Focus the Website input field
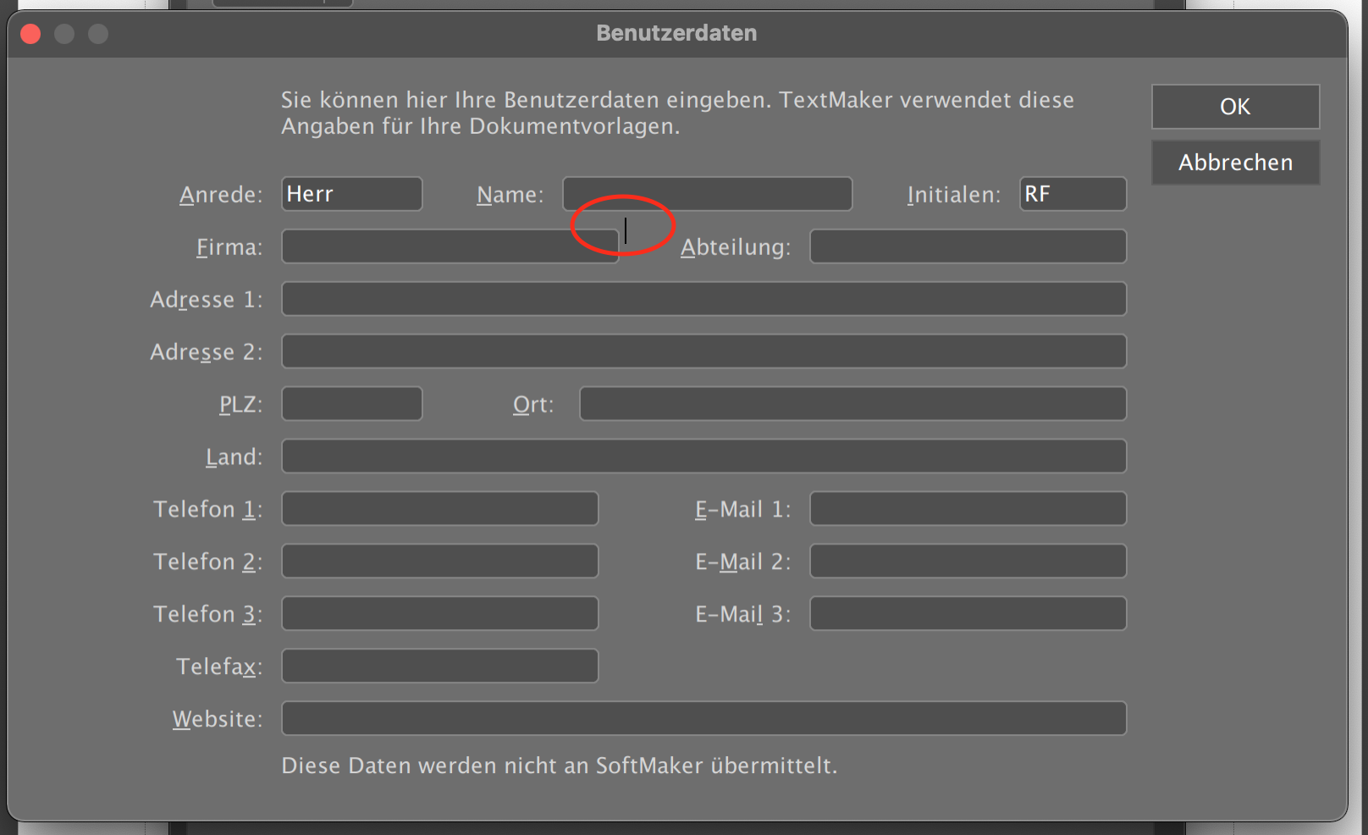Screen dimensions: 1368x835 pos(704,719)
